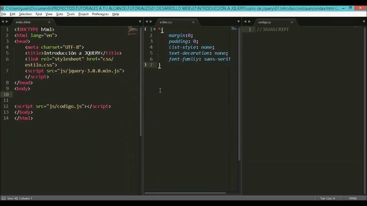Open the Help menu
This screenshot has height=206, width=367.
pyautogui.click(x=116, y=14)
